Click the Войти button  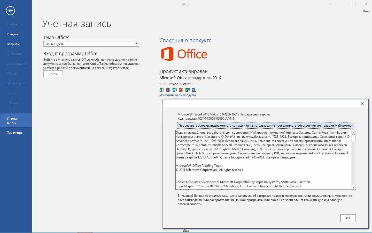[x=53, y=74]
